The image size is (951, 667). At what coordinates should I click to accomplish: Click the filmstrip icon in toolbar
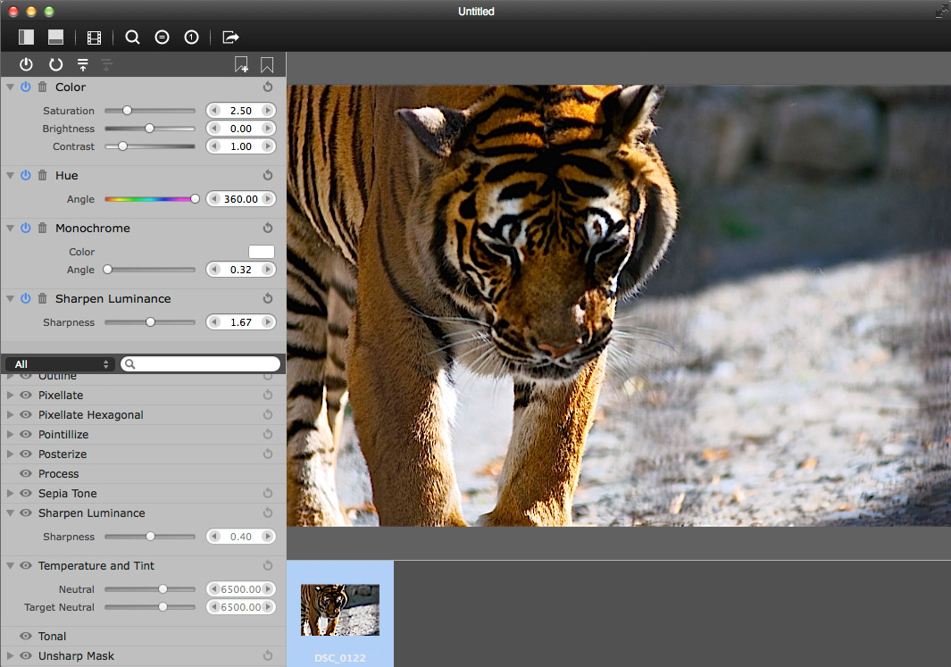(94, 38)
